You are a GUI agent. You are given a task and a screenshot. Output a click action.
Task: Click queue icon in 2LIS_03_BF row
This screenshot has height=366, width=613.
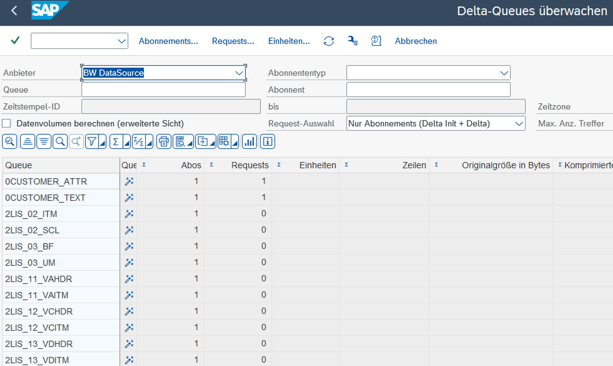(129, 246)
